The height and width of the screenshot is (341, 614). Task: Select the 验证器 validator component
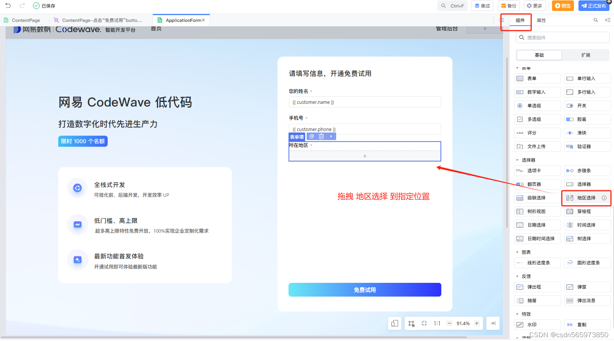(588, 147)
